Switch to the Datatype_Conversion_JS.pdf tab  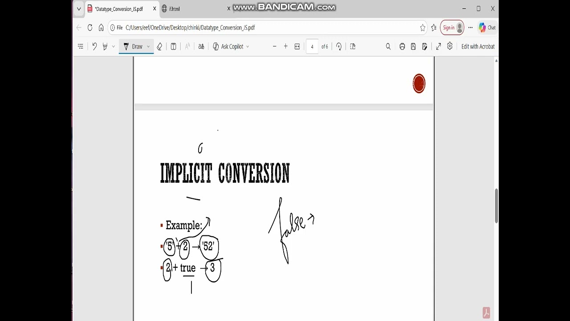tap(119, 9)
